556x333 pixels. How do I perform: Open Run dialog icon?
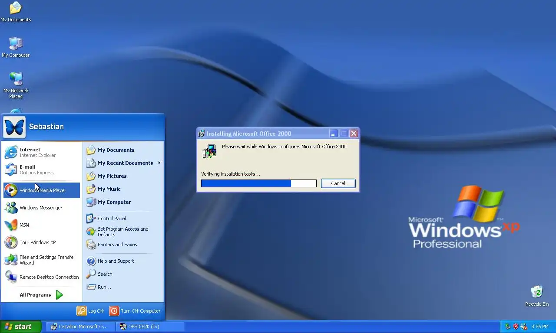[91, 287]
